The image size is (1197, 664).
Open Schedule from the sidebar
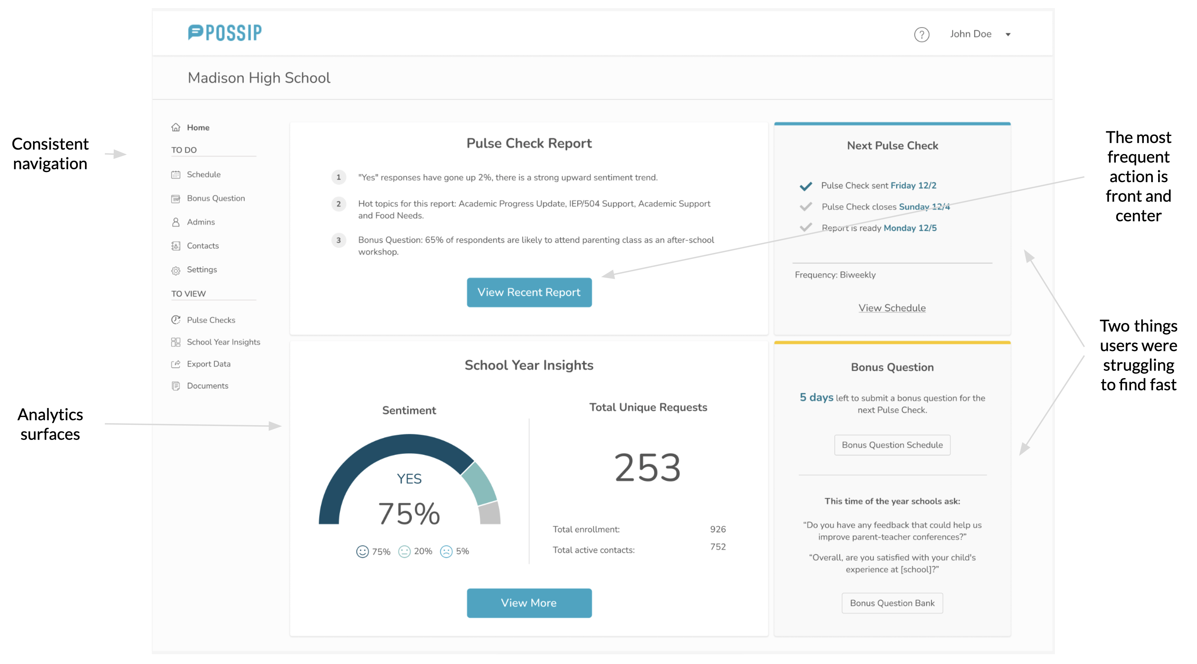tap(203, 174)
